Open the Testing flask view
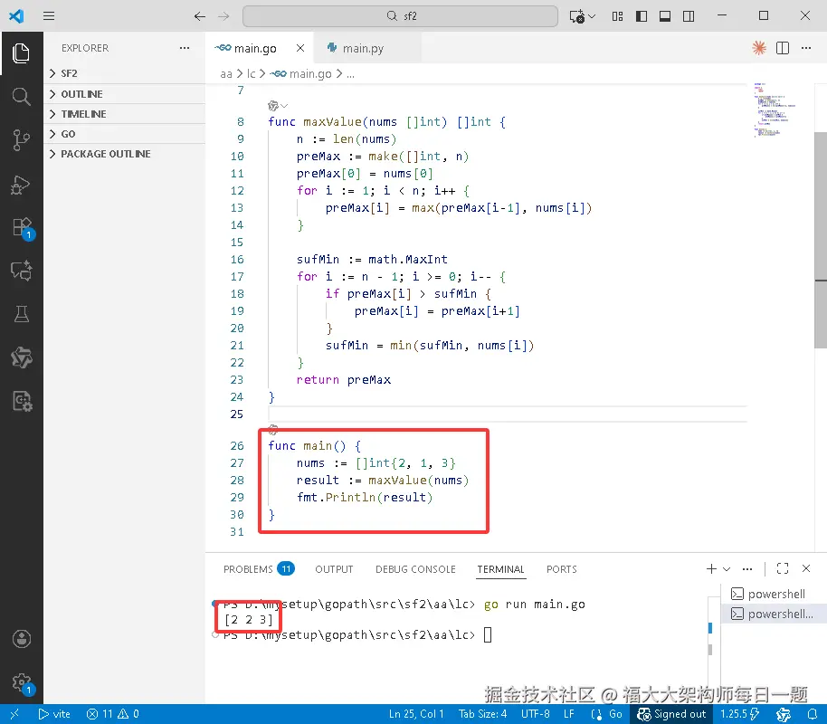This screenshot has height=724, width=827. [21, 314]
